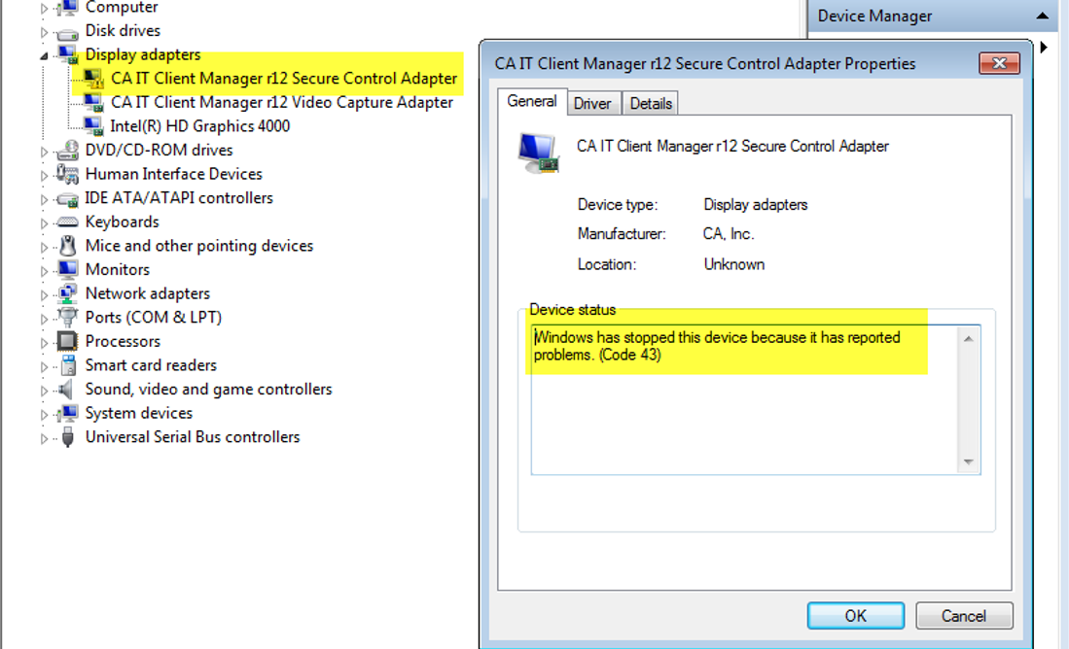Open the Driver tab
The width and height of the screenshot is (1069, 649).
[592, 104]
